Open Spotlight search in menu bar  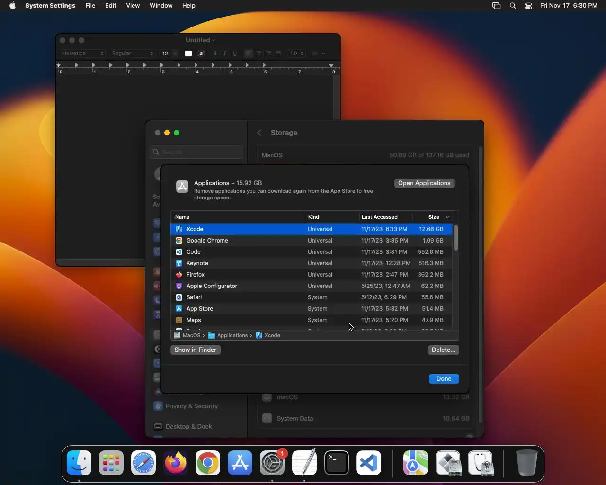coord(513,6)
